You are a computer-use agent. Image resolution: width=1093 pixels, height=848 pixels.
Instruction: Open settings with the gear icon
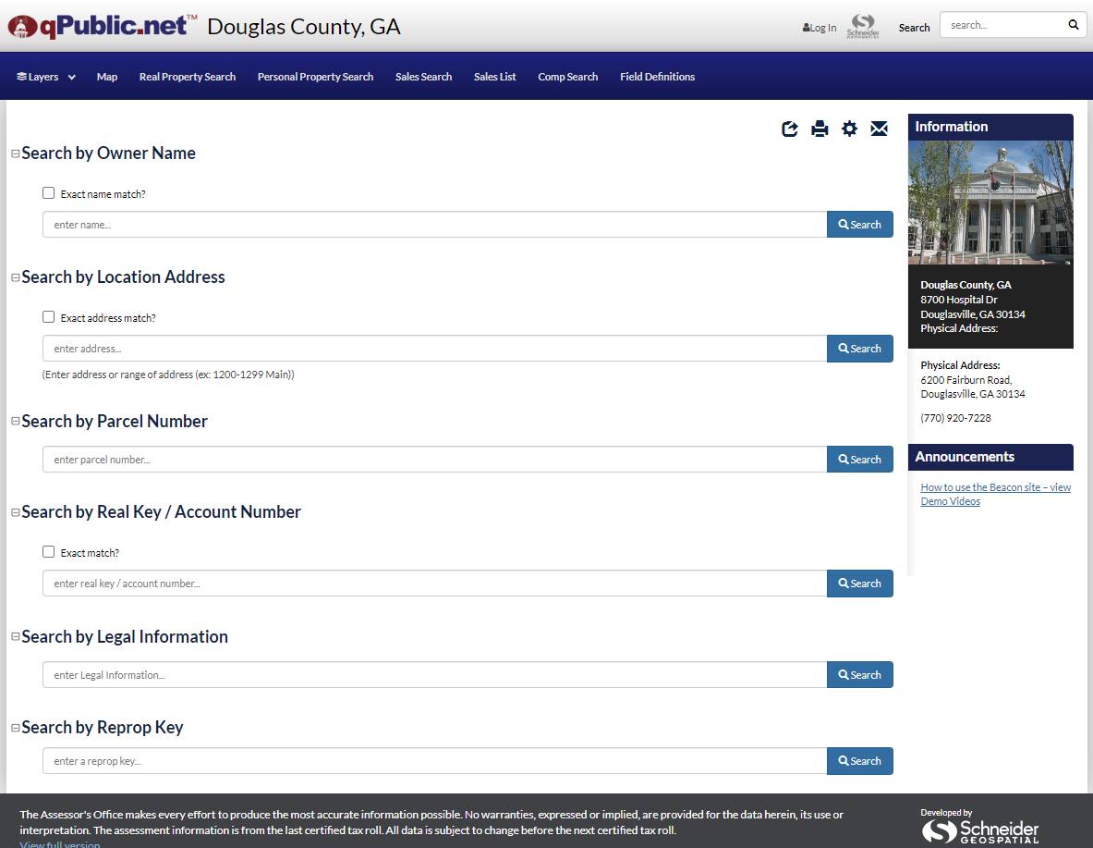pos(849,129)
